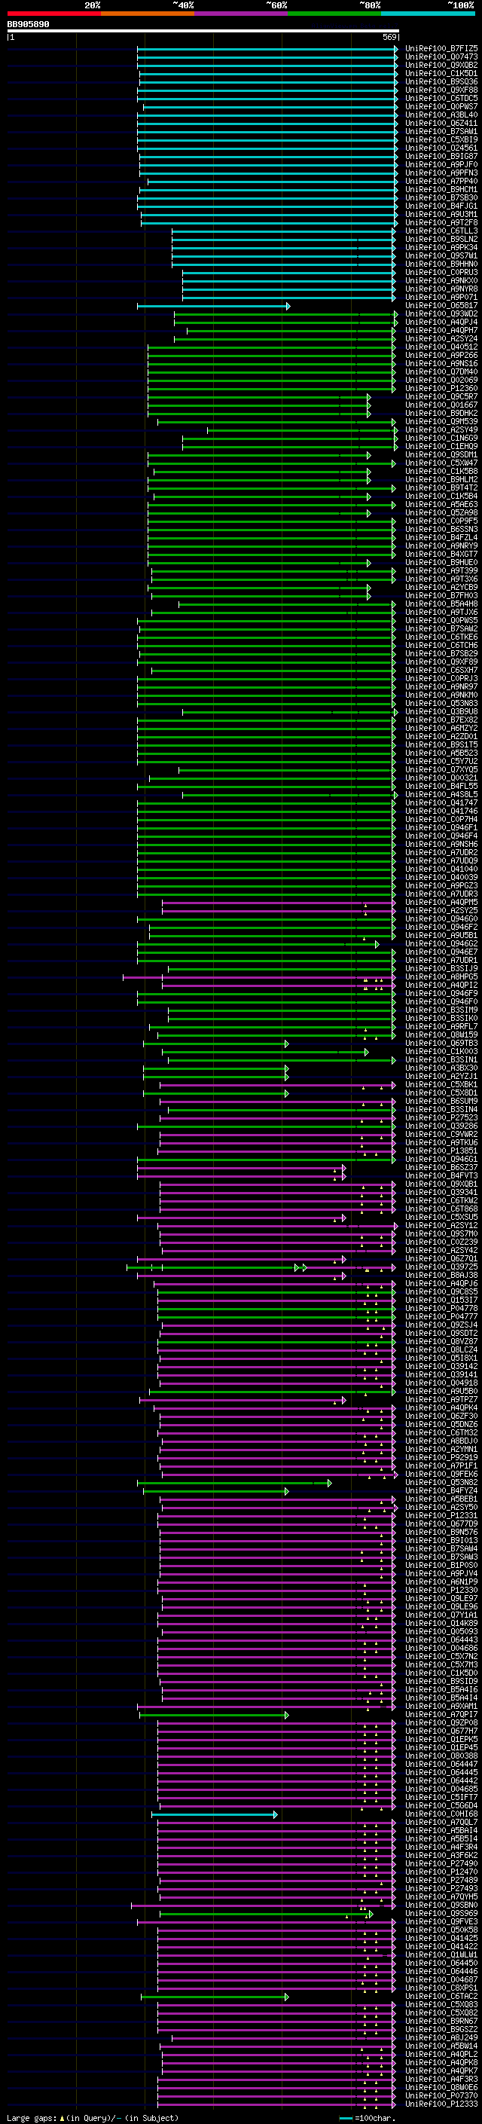Select label UniRef100_Q53N82
Viewport: 482px width, 2124px height.
point(441,1482)
